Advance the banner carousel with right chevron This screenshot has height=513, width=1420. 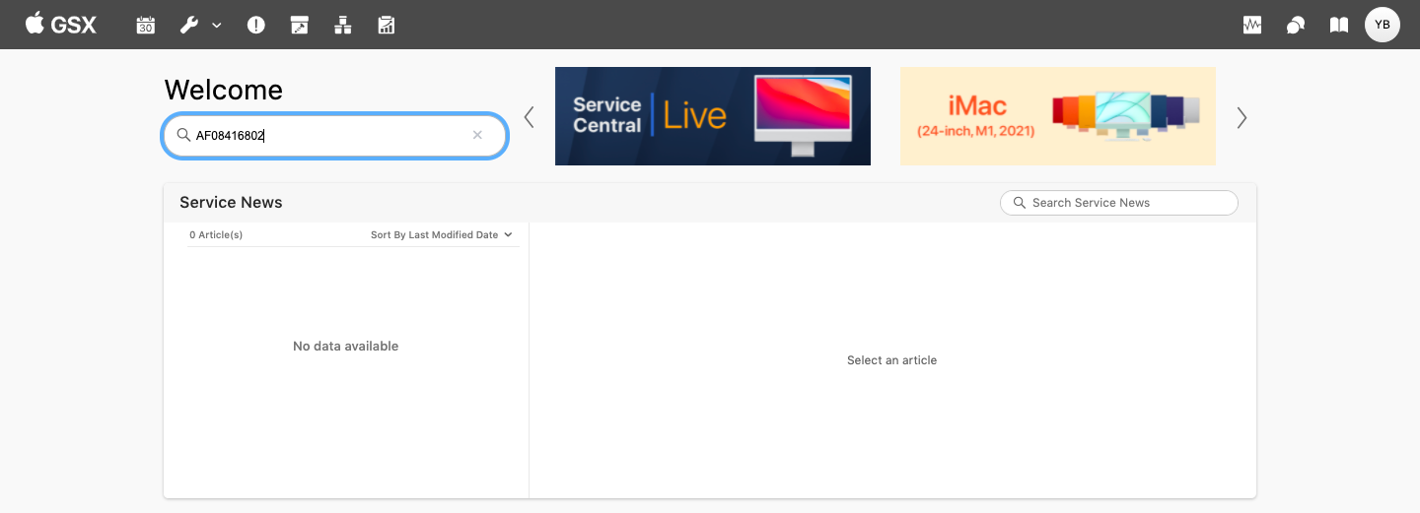point(1242,117)
